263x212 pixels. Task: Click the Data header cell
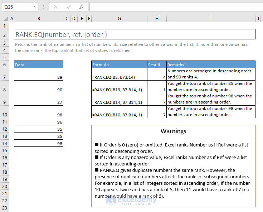[39, 64]
